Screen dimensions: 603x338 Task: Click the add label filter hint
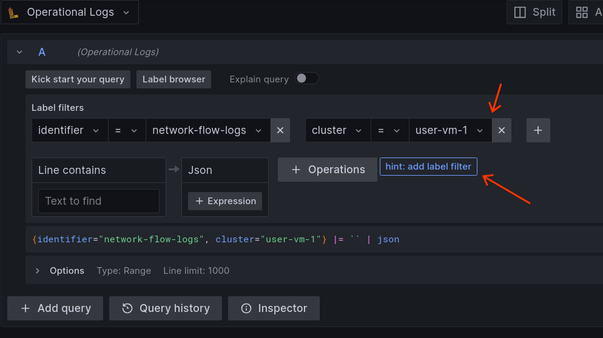coord(428,167)
